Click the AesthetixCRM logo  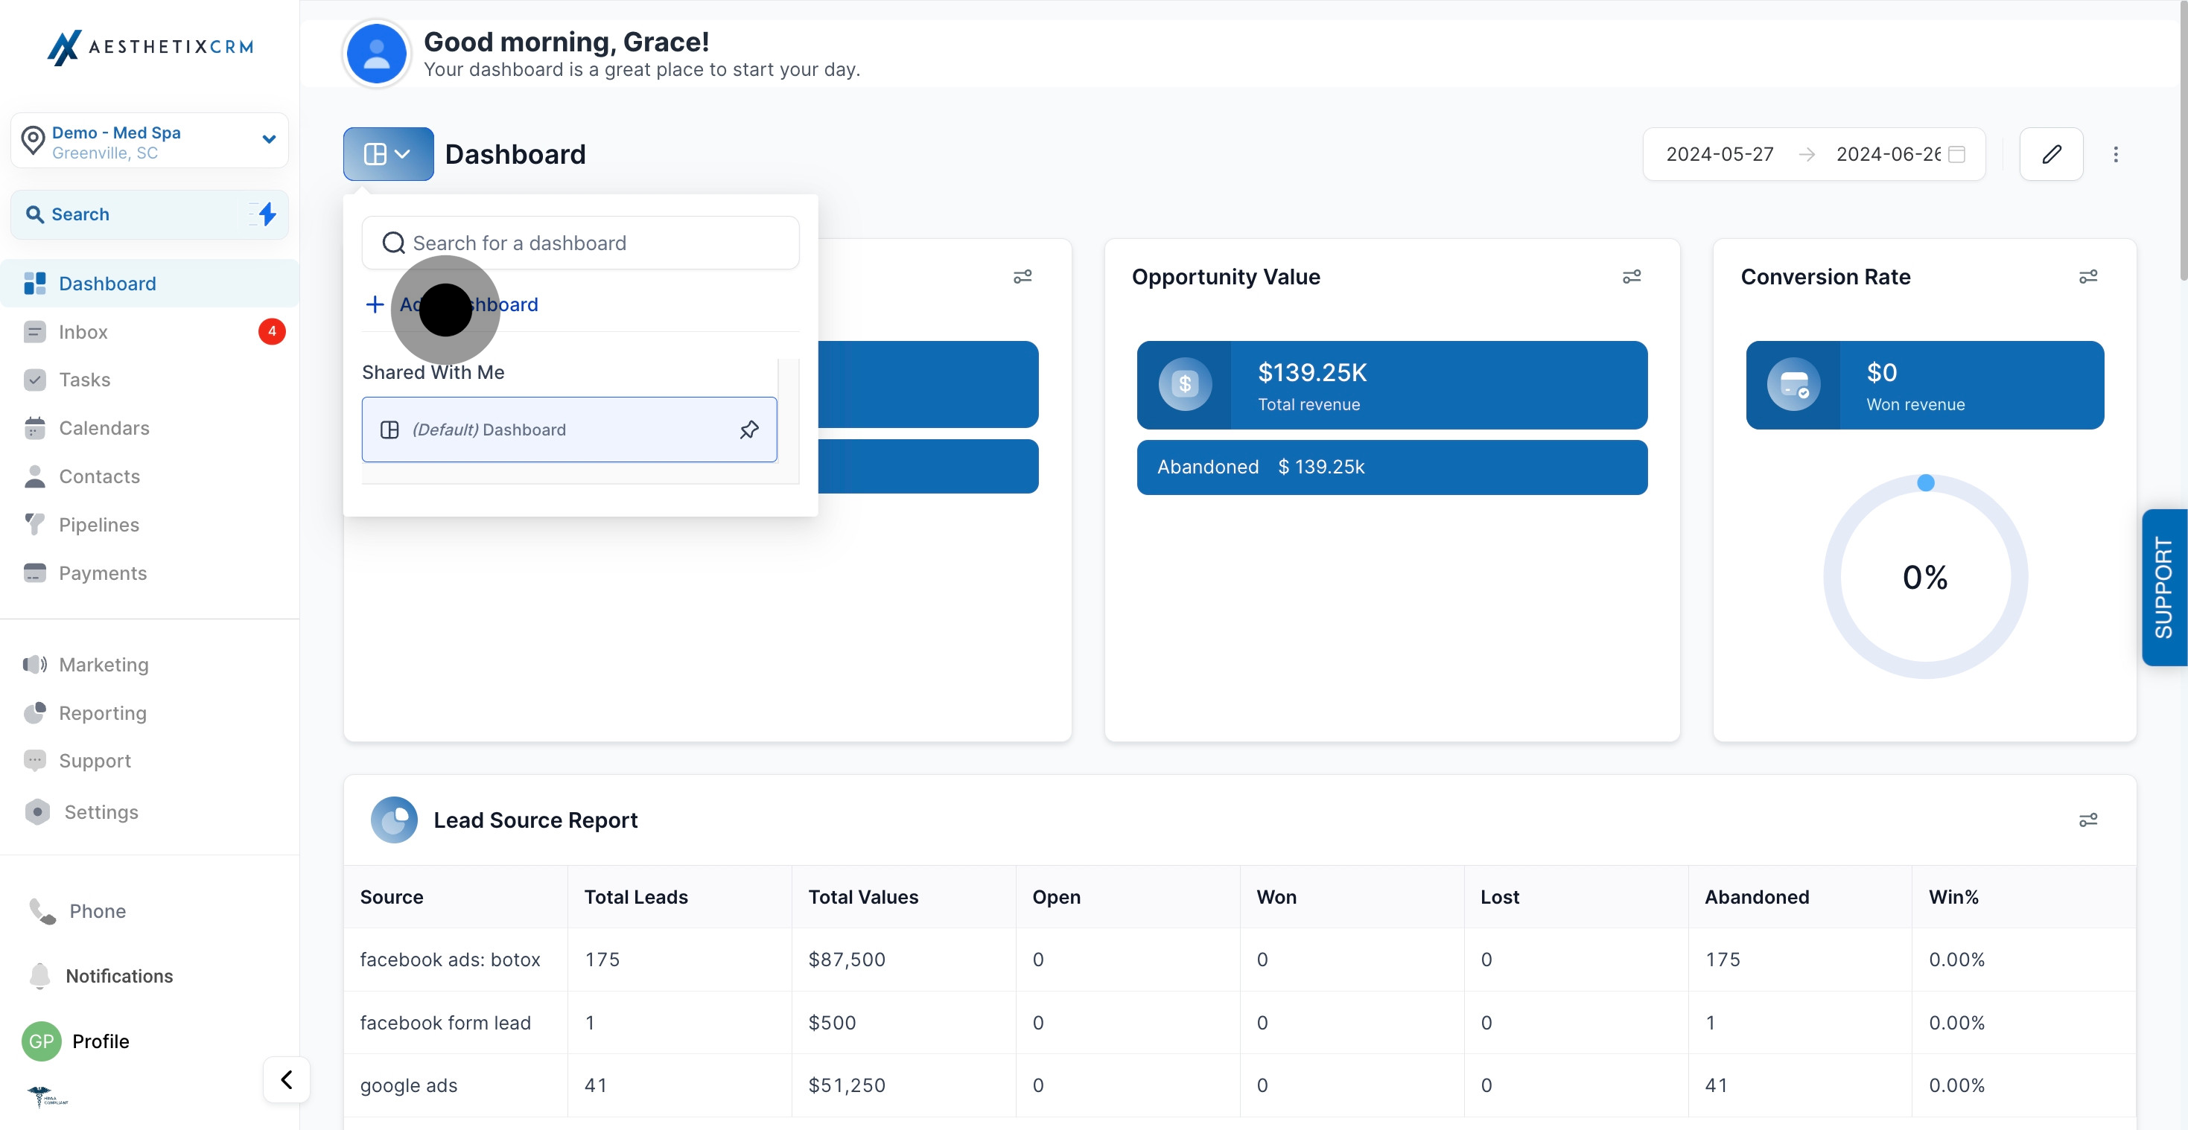[x=150, y=47]
